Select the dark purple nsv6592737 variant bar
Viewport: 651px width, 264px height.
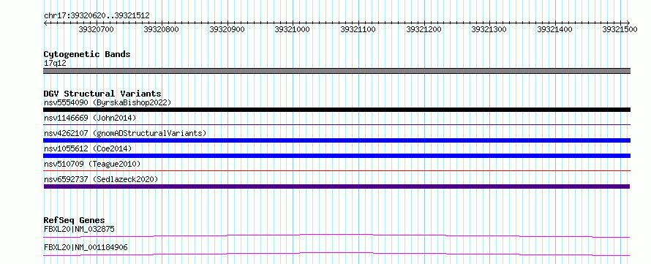tap(336, 186)
